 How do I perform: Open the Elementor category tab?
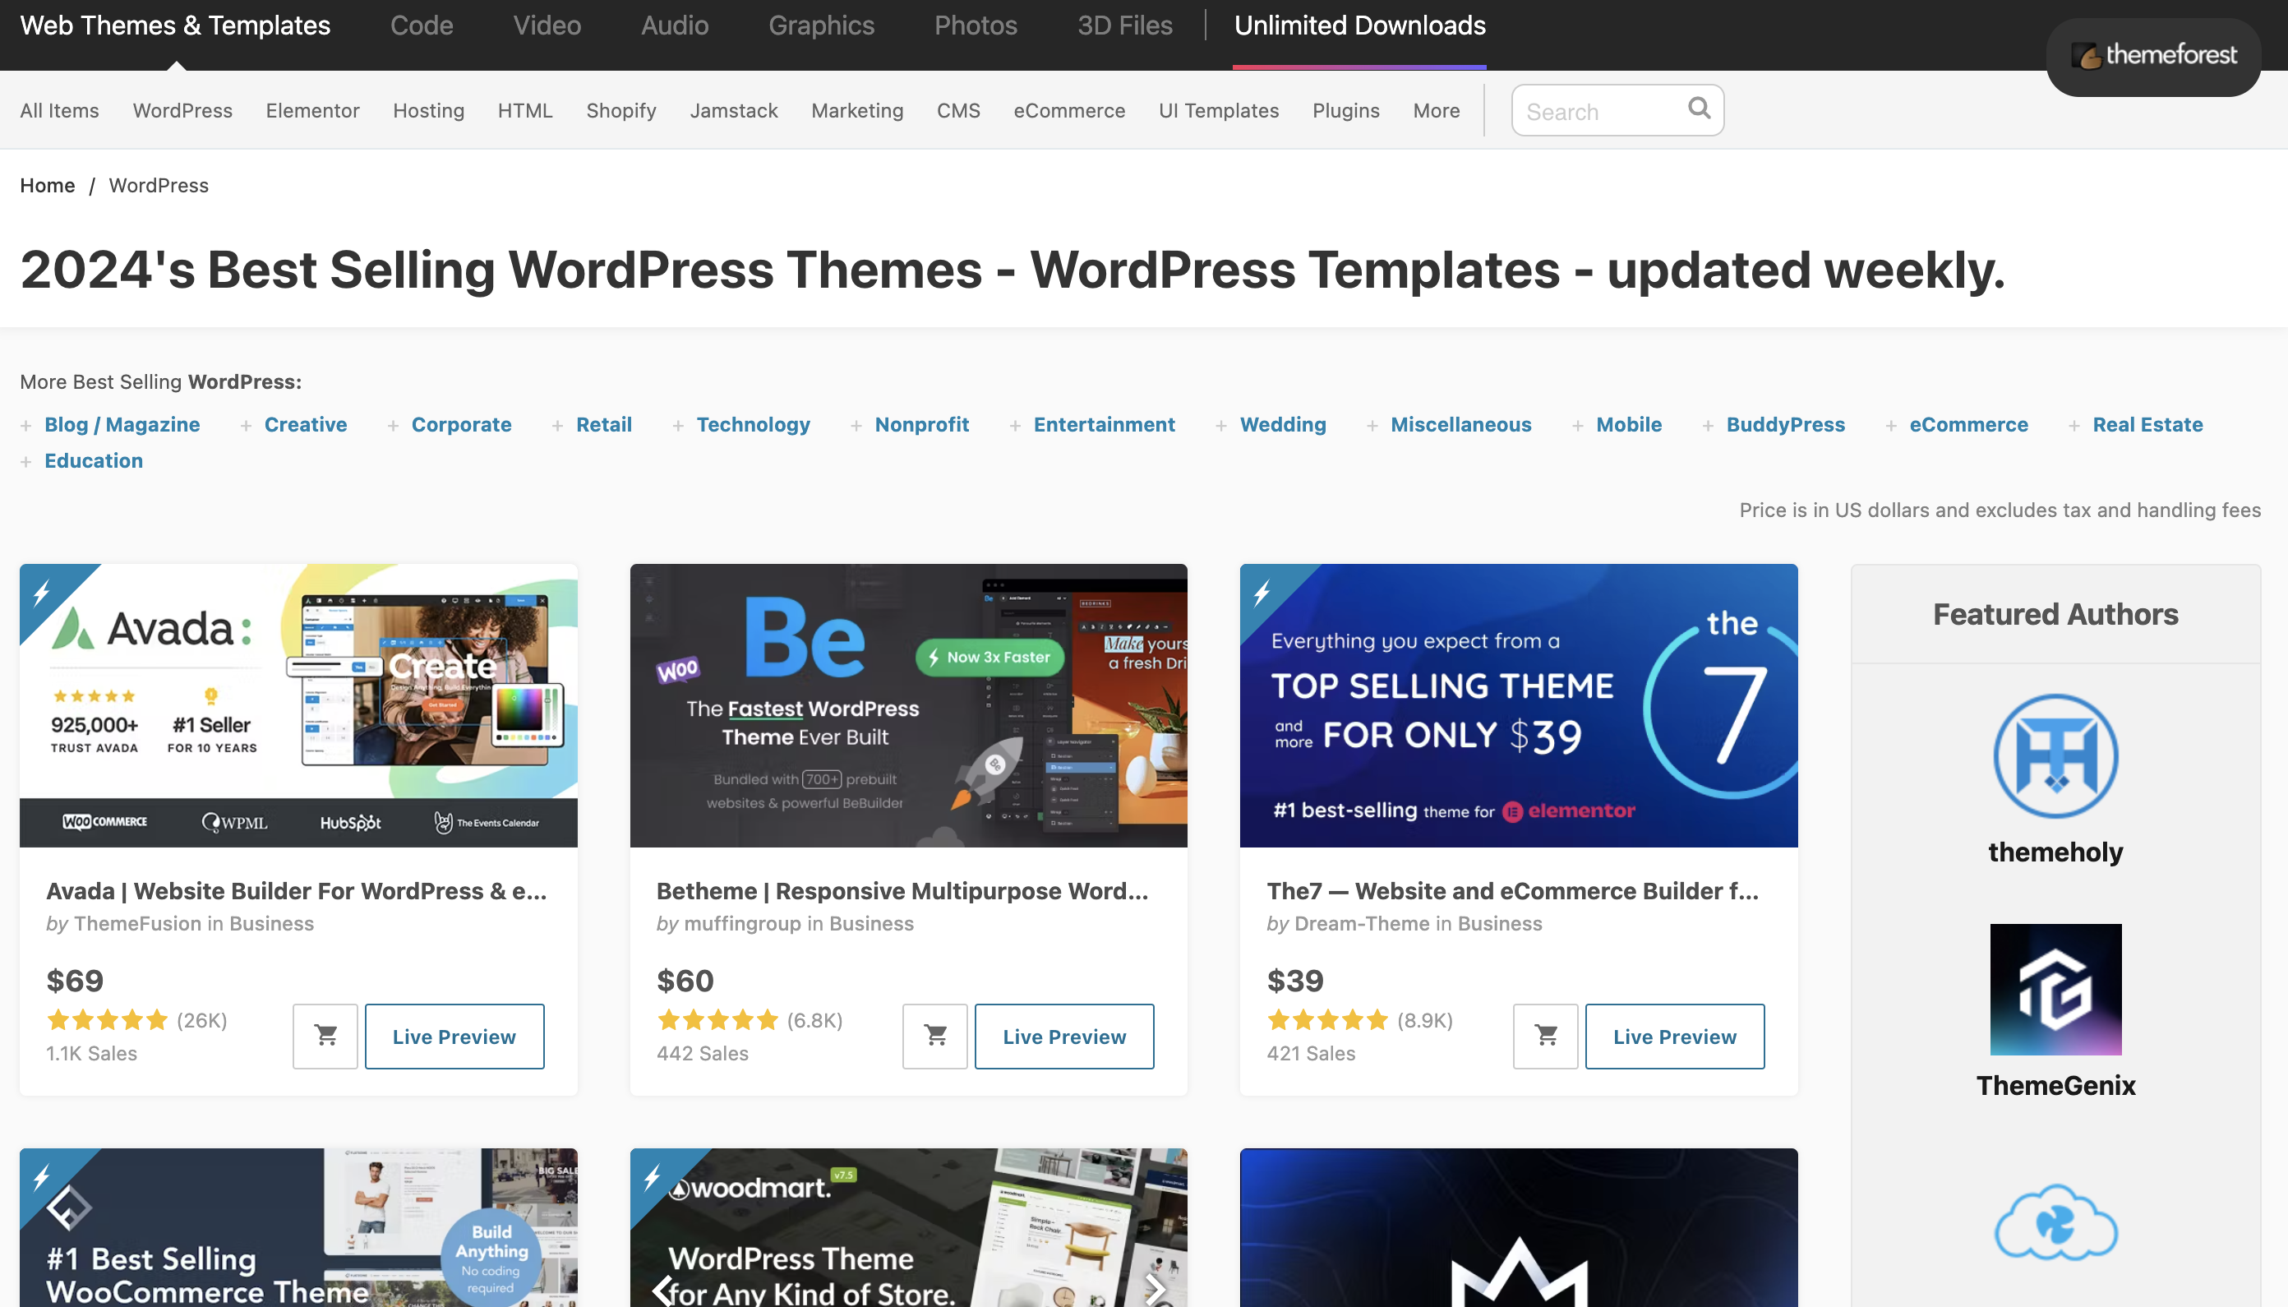pos(312,110)
